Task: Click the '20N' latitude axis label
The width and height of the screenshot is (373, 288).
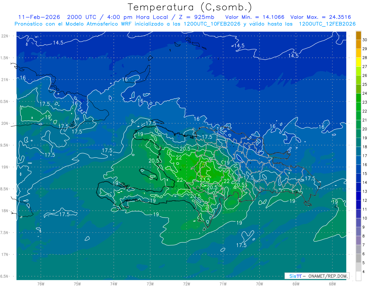Action: coord(5,123)
